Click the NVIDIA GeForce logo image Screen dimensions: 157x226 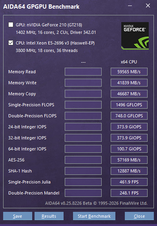coord(135,36)
